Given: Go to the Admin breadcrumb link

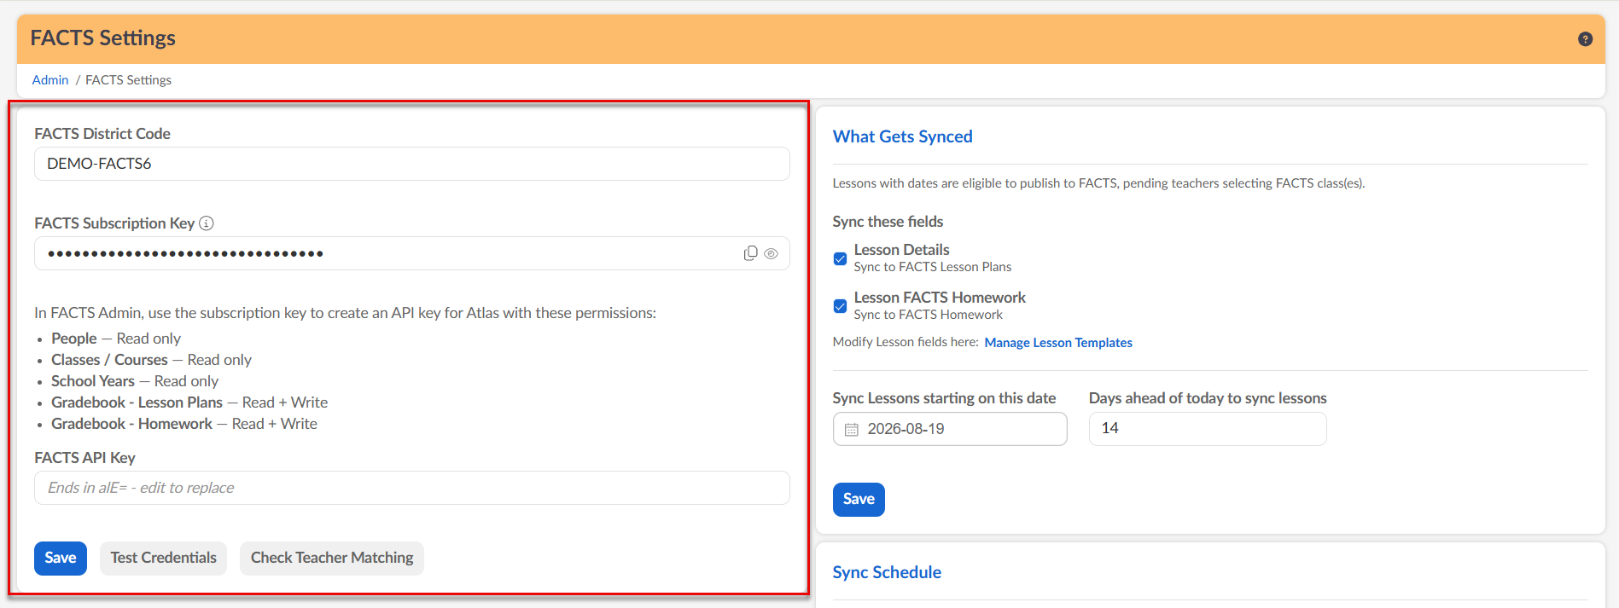Looking at the screenshot, I should coord(50,80).
